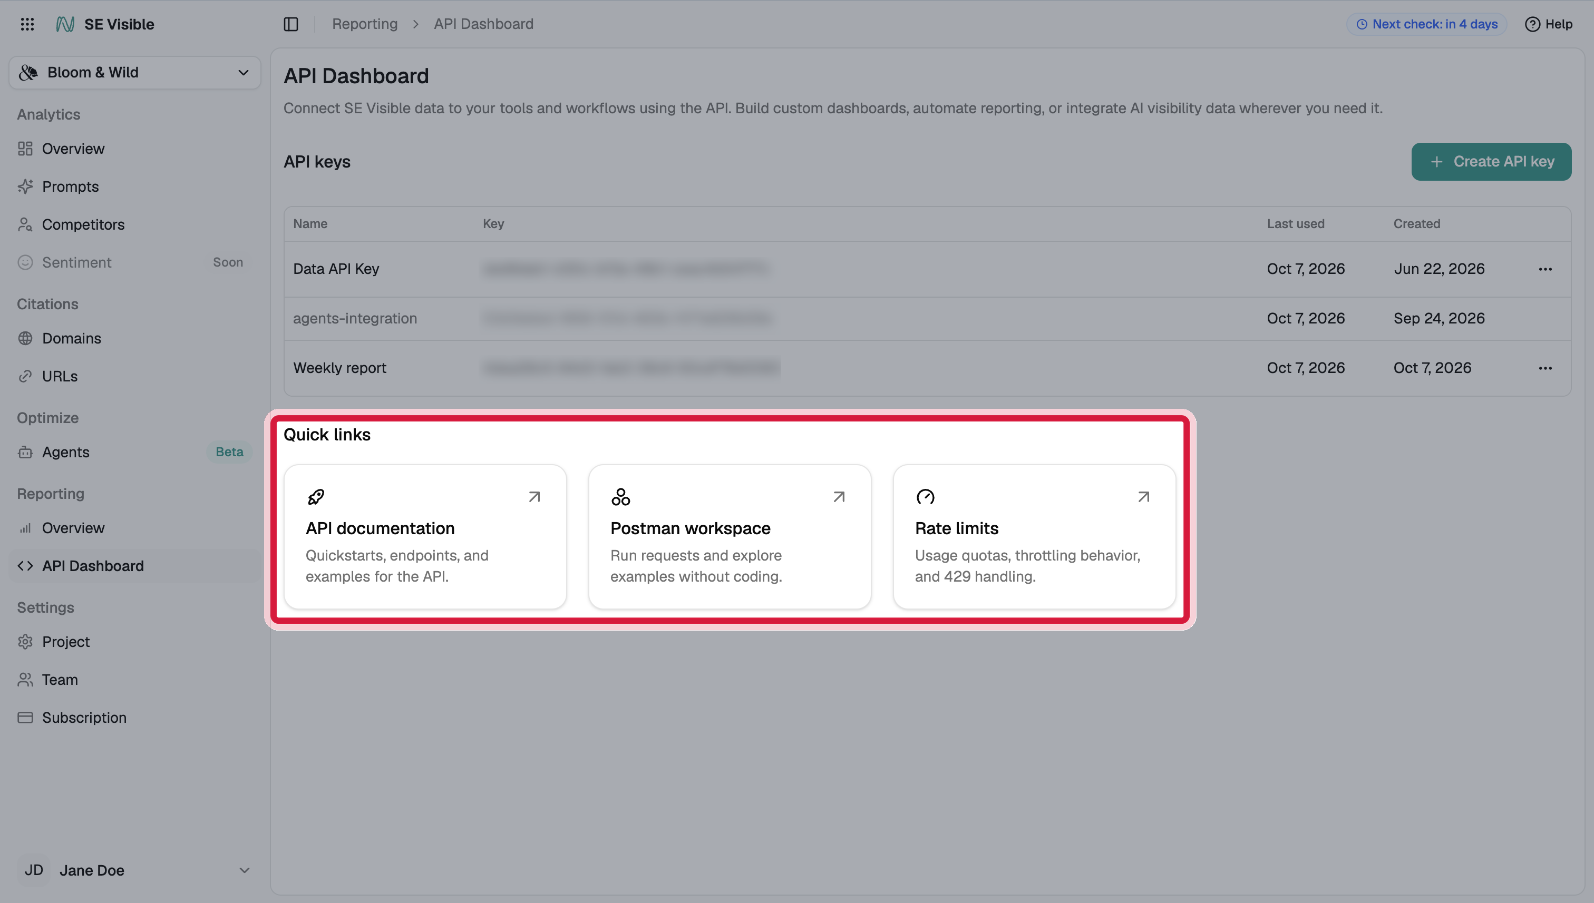Click the Beta badge next to Agents
The height and width of the screenshot is (903, 1594).
coord(230,452)
